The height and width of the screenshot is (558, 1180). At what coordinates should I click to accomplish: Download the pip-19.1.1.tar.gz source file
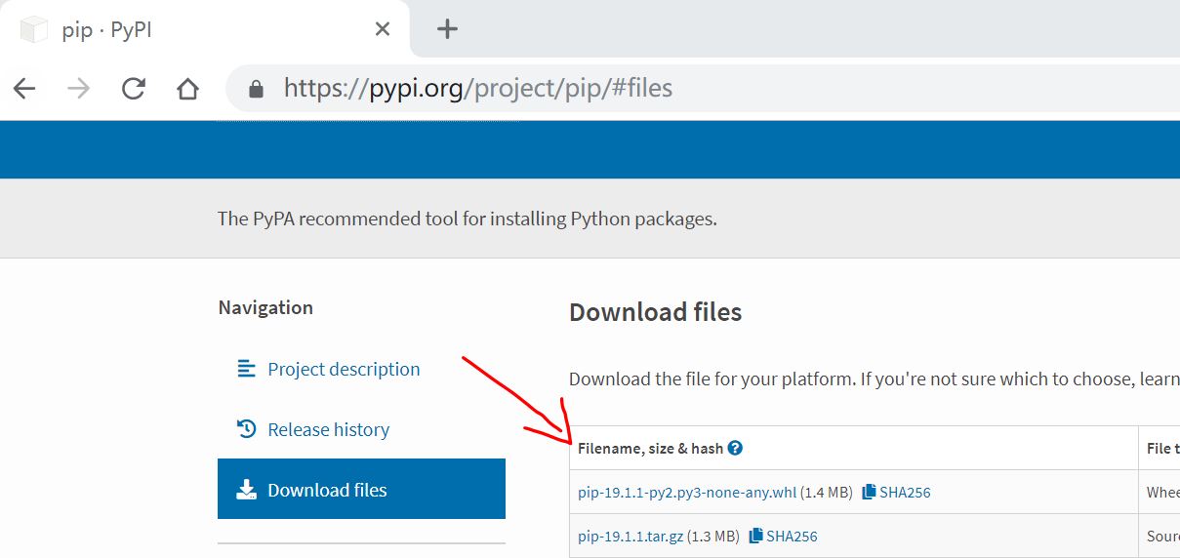click(x=631, y=537)
